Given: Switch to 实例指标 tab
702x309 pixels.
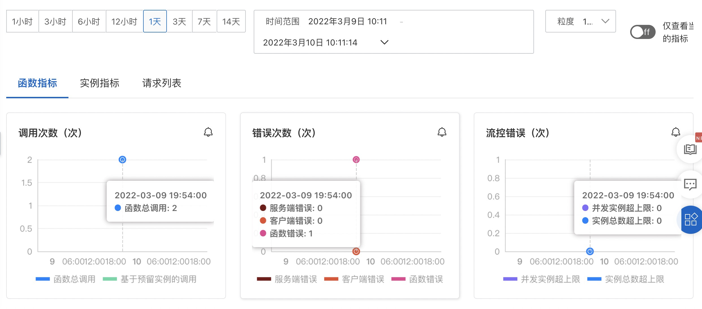Looking at the screenshot, I should click(x=100, y=83).
